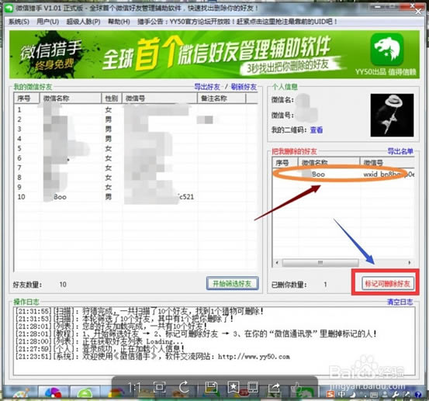Screen dimensions: 429x401
Task: Open the 系统(S) menu
Action: click(19, 22)
